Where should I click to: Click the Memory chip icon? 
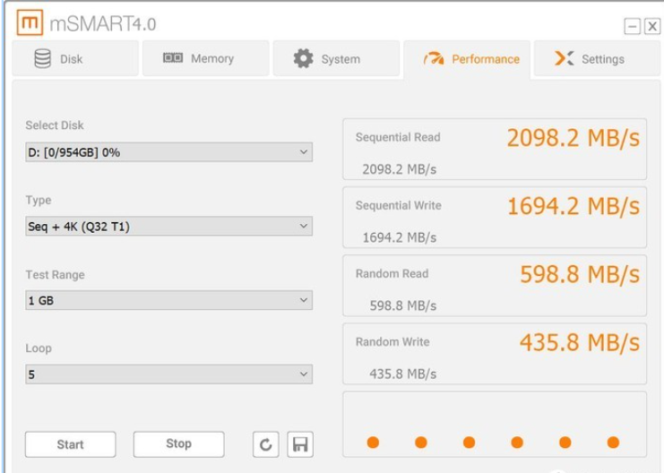(x=173, y=57)
